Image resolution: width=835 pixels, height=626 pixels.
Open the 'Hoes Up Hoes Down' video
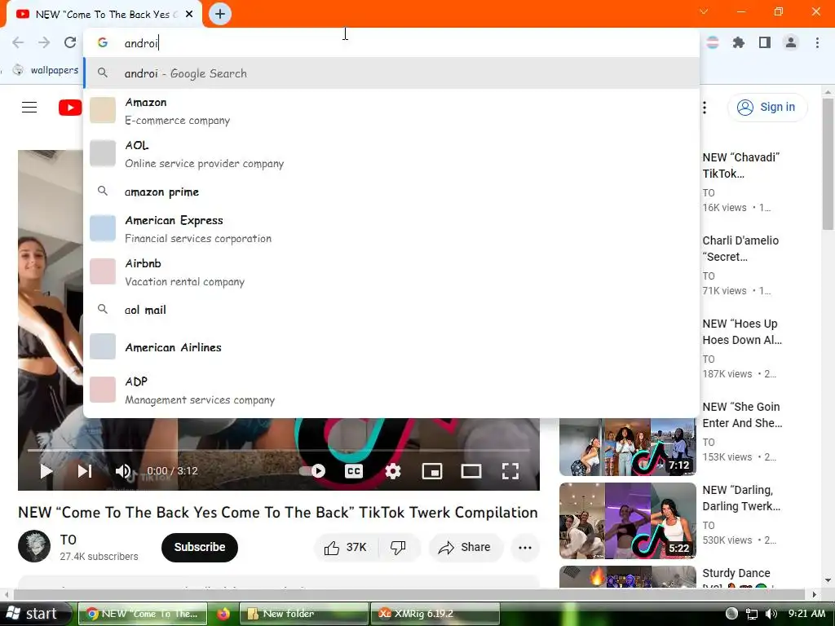[742, 332]
